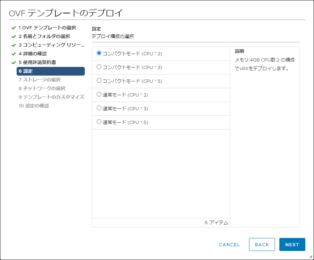Select the コンパクトモード (CPU * 5) option
Viewport: 314px width, 260px height.
click(x=99, y=81)
